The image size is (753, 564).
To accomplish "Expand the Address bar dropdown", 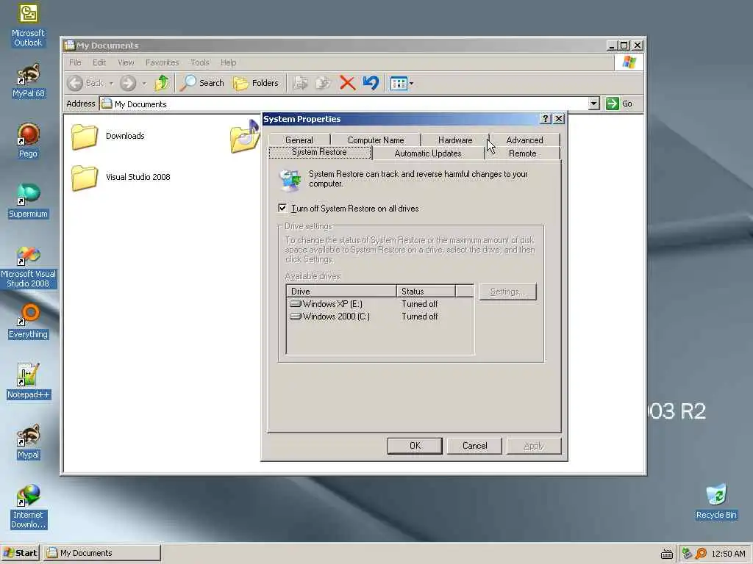I will [x=593, y=104].
